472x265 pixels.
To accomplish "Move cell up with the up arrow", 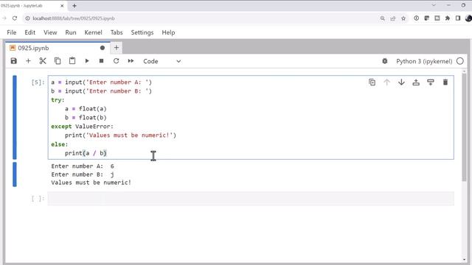I will point(386,82).
